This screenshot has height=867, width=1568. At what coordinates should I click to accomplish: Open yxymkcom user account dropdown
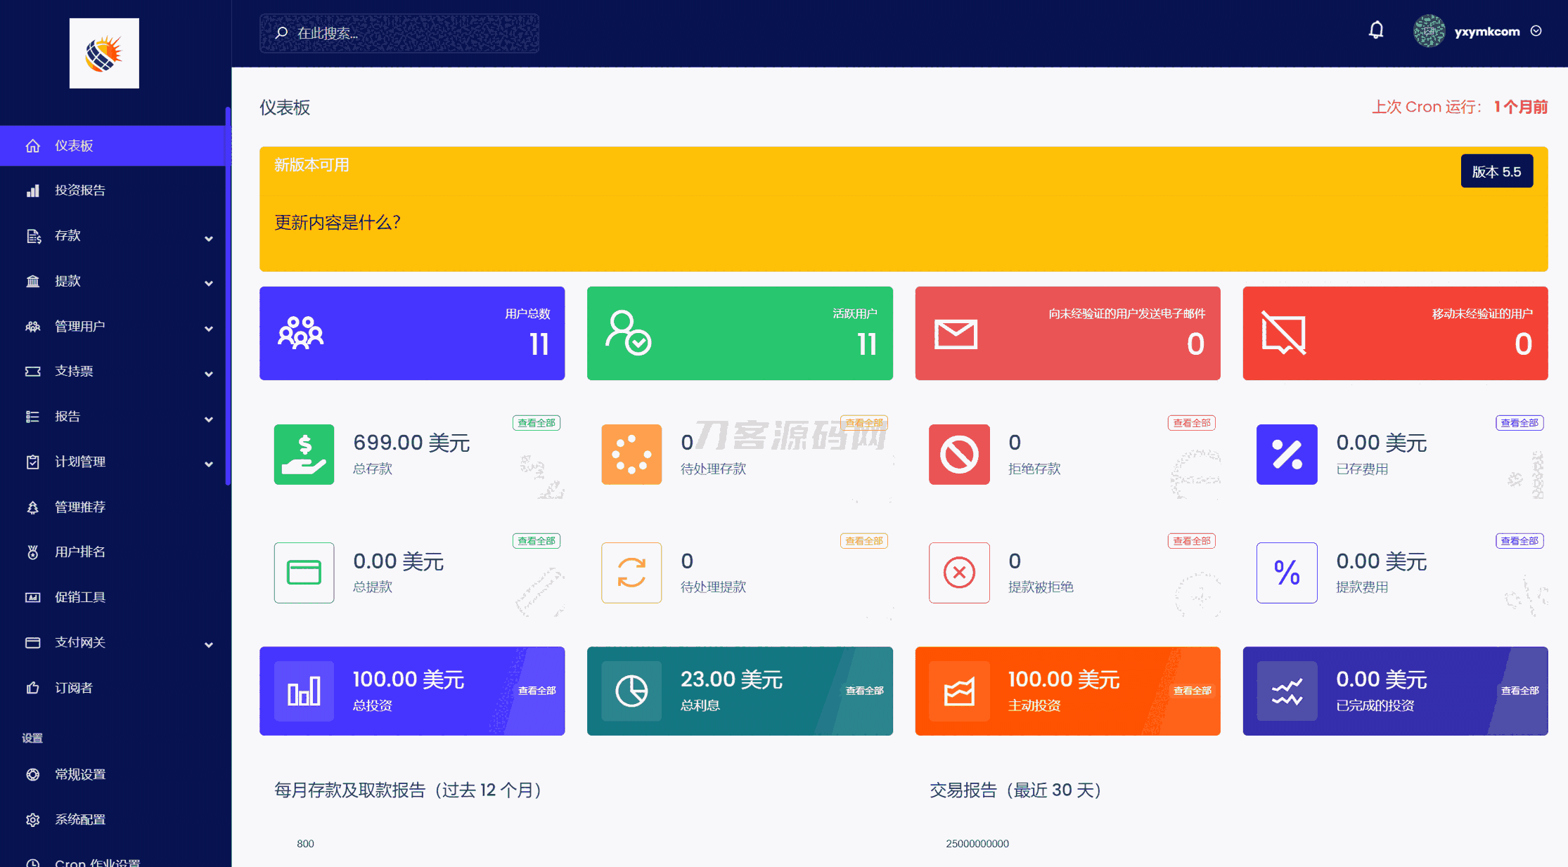point(1486,32)
